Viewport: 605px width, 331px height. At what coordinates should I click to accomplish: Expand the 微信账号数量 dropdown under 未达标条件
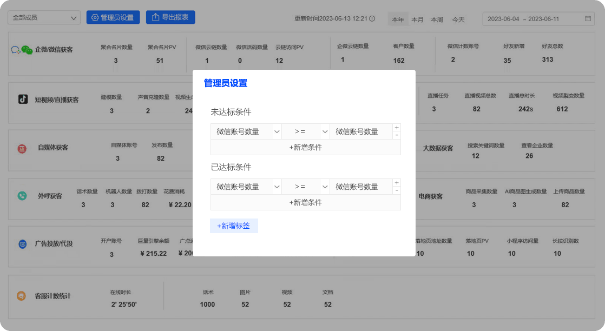coord(246,131)
